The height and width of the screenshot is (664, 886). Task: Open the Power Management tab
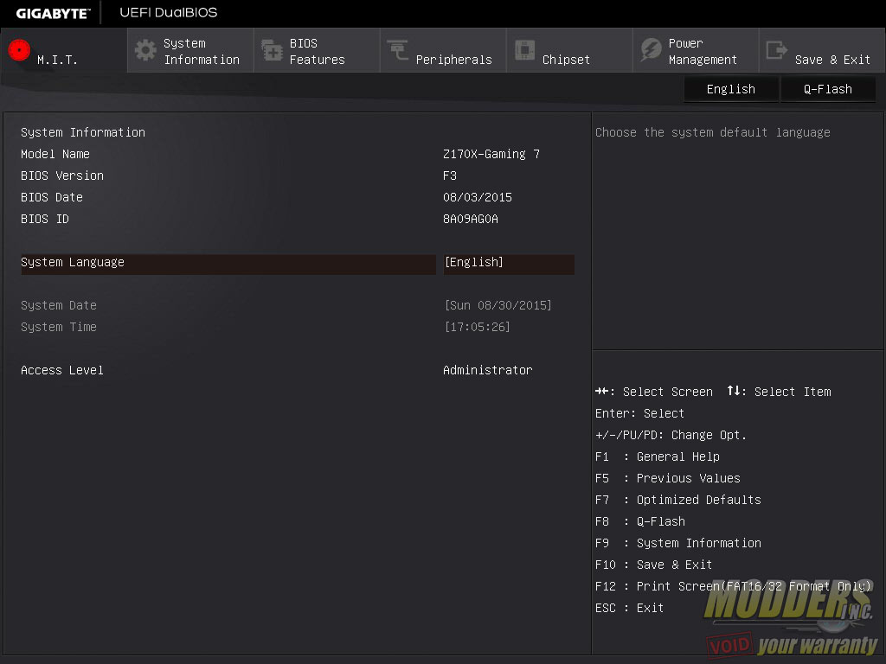pyautogui.click(x=696, y=51)
